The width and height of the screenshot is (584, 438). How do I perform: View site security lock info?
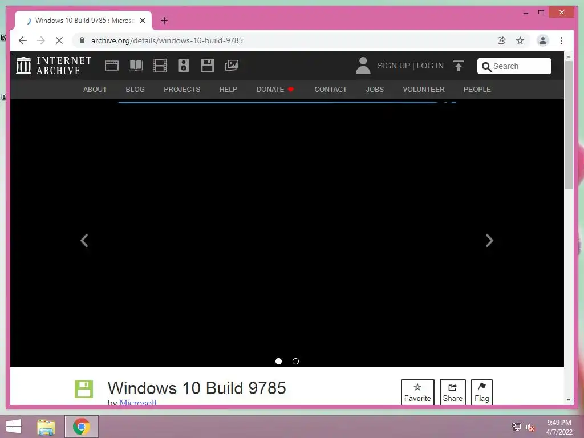click(x=82, y=40)
